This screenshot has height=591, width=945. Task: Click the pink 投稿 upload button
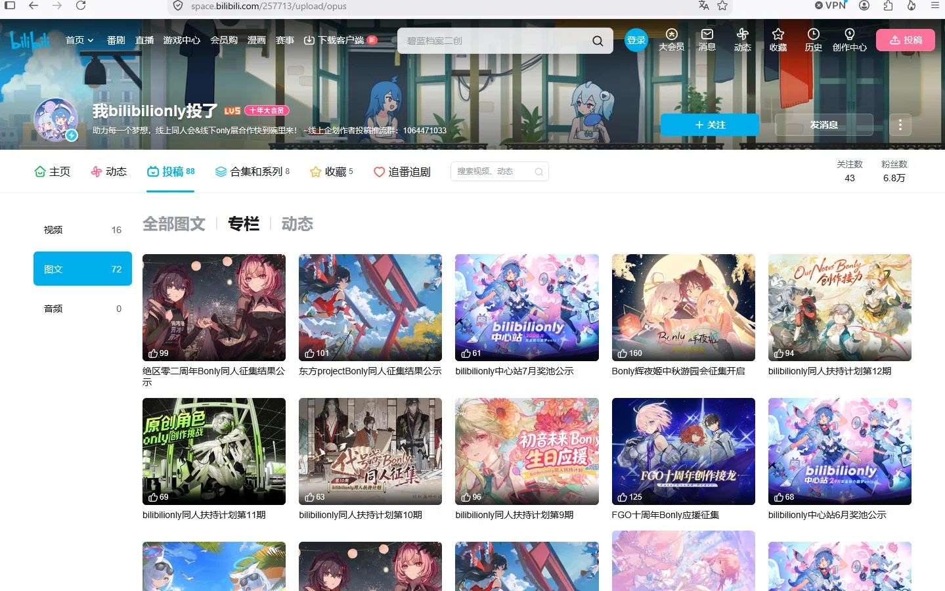click(x=906, y=40)
